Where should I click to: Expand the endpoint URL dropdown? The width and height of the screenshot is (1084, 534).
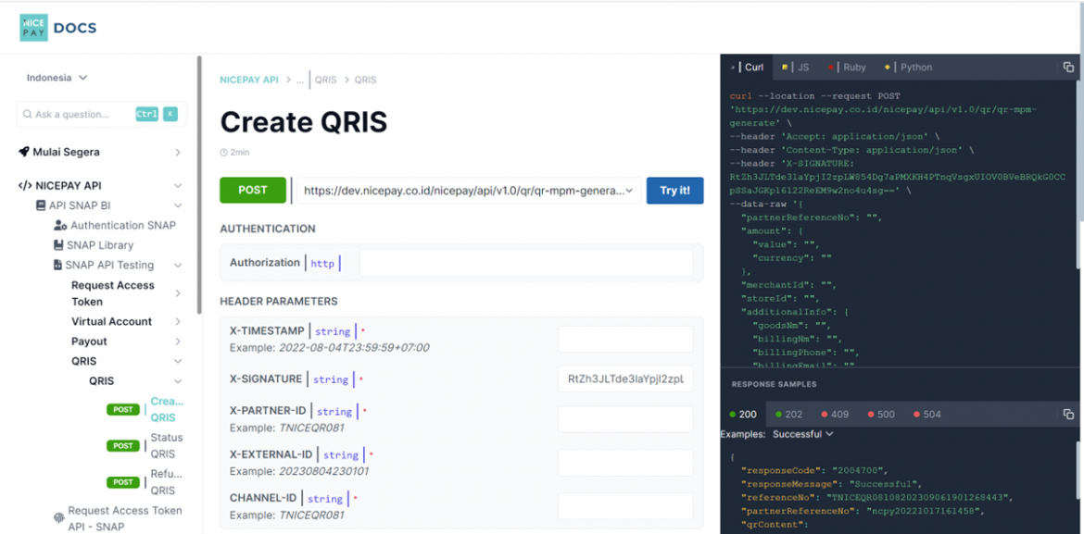pyautogui.click(x=630, y=191)
